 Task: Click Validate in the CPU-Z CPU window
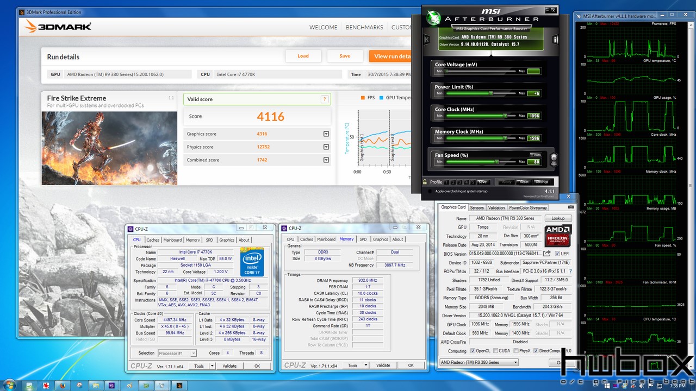click(x=229, y=366)
